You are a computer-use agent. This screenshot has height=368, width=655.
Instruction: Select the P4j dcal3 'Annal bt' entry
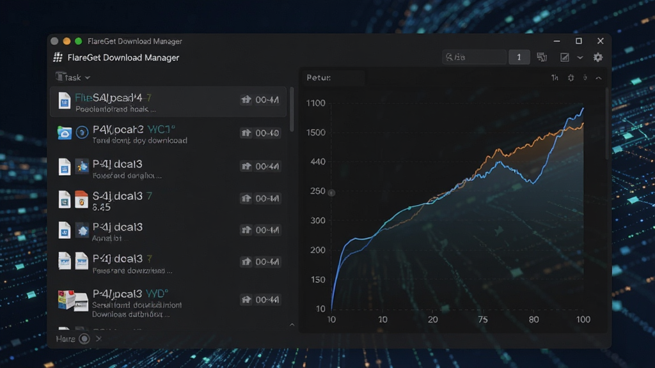[168, 232]
